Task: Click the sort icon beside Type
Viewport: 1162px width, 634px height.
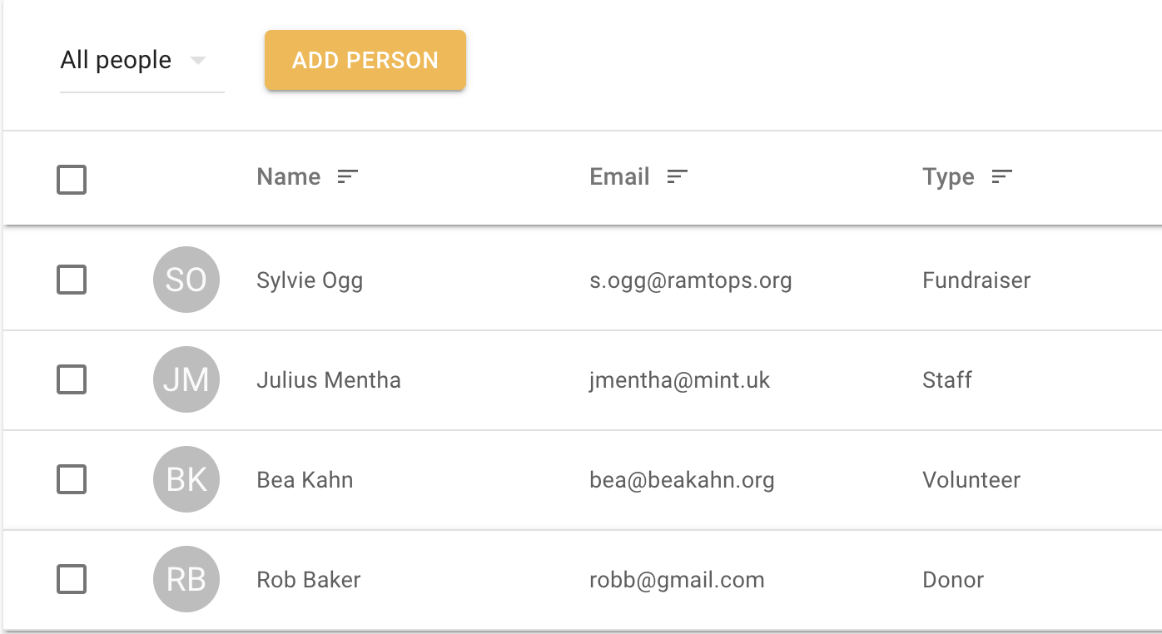Action: pos(1001,177)
